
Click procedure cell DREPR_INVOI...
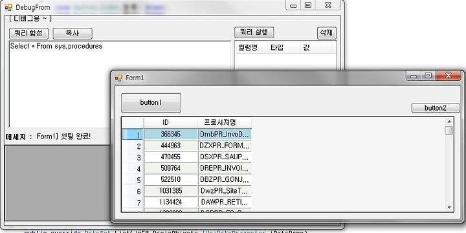(225, 168)
